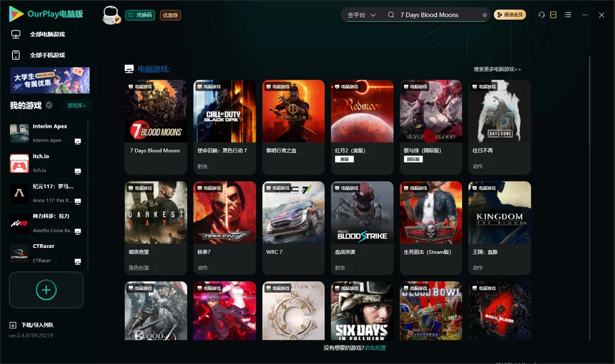Image resolution: width=615 pixels, height=364 pixels.
Task: Select Assetto Corsa Rally entry
Action: [46, 223]
